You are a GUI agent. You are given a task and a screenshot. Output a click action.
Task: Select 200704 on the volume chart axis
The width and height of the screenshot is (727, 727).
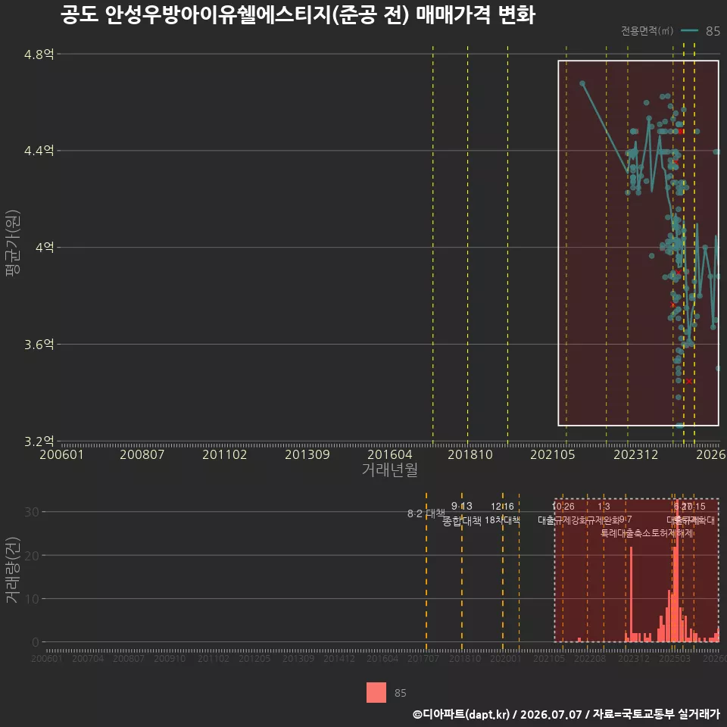pyautogui.click(x=88, y=658)
